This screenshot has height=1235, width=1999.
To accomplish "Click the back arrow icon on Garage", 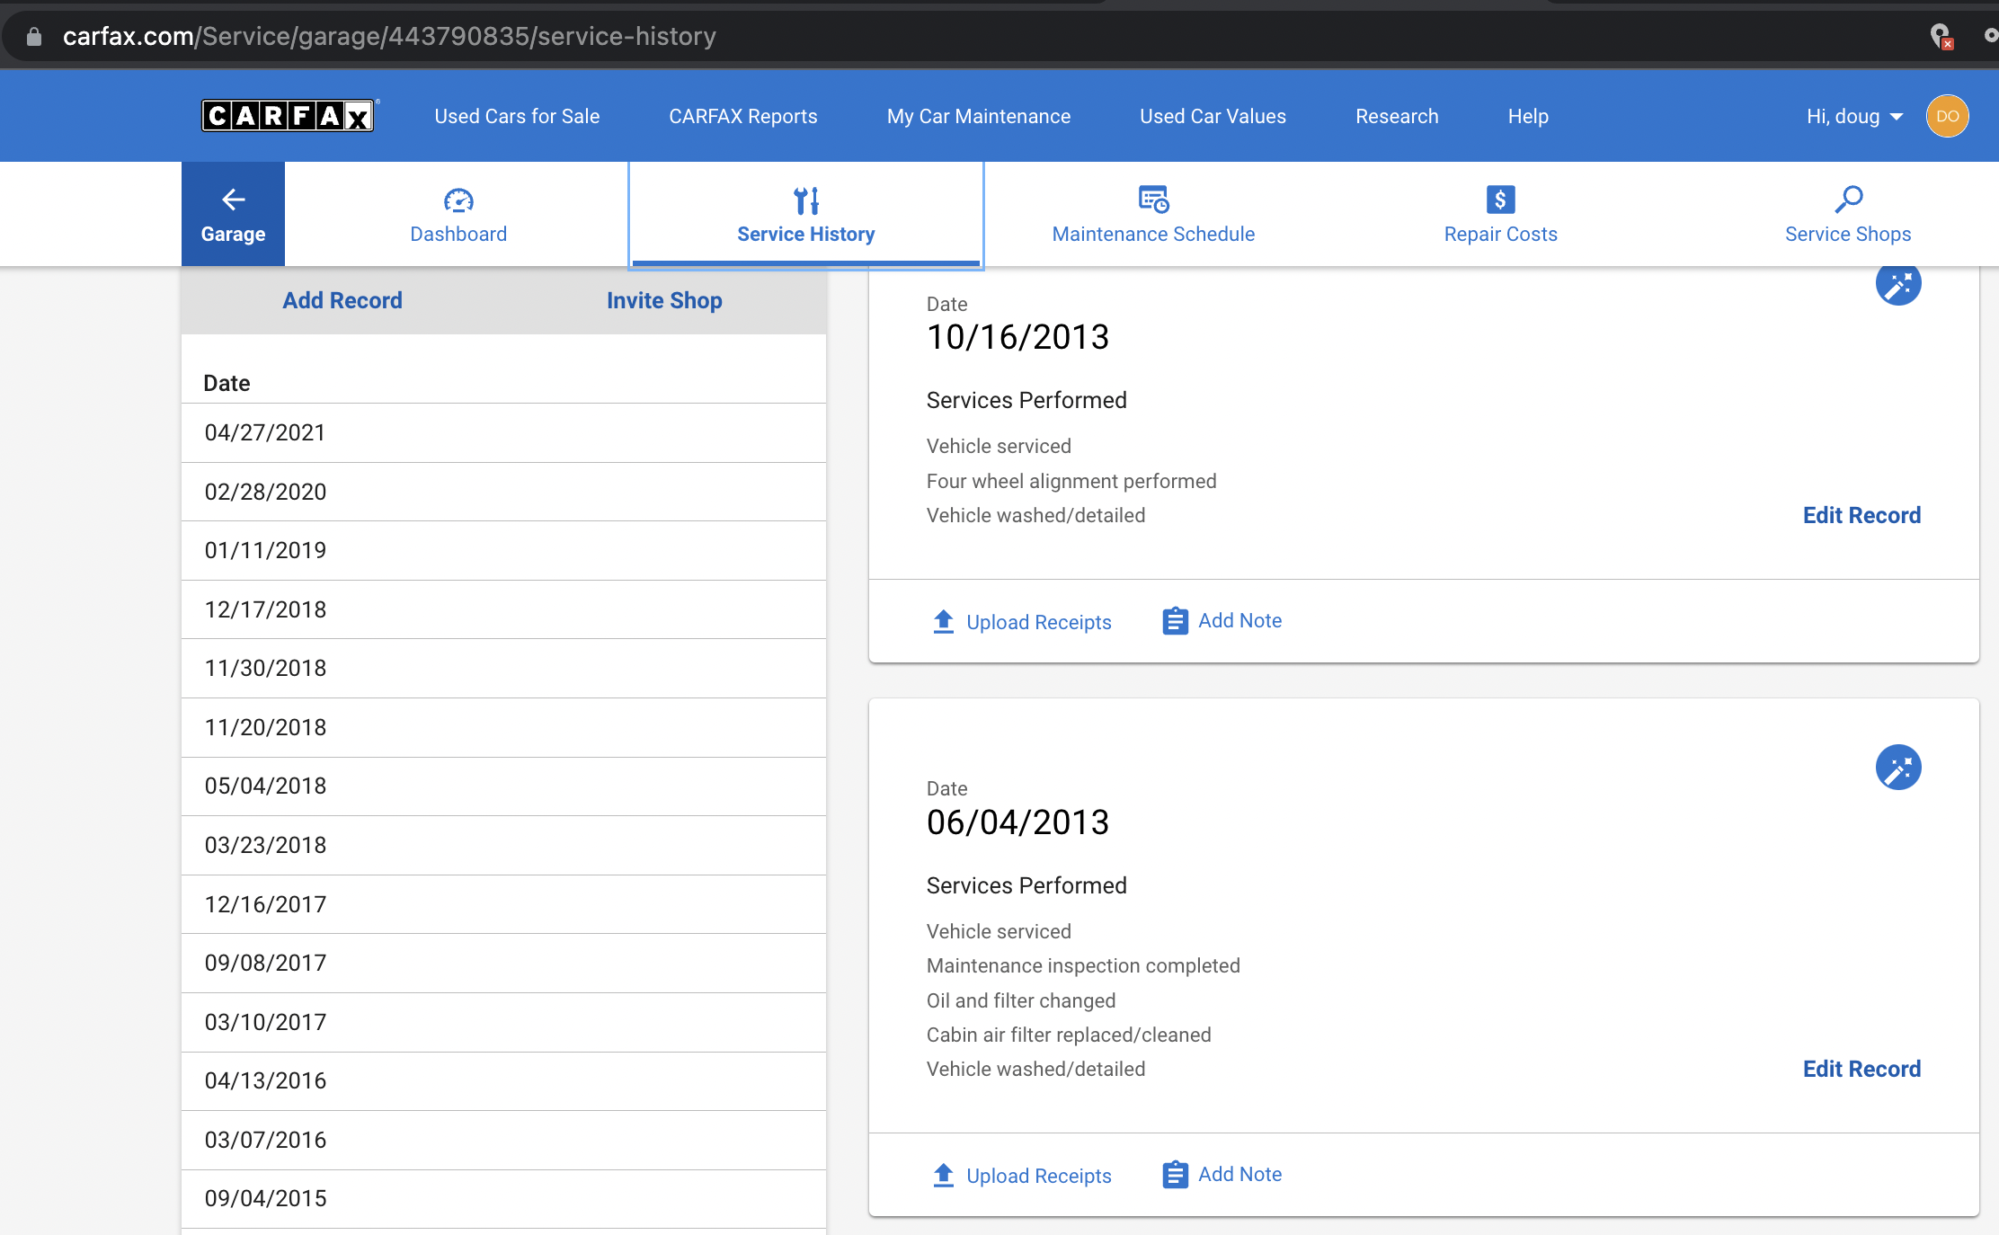I will (x=234, y=200).
